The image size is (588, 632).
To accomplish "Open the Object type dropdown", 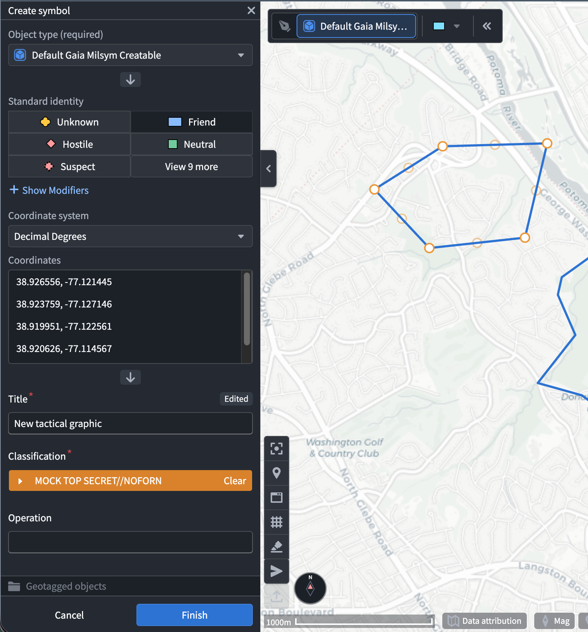I will 131,55.
